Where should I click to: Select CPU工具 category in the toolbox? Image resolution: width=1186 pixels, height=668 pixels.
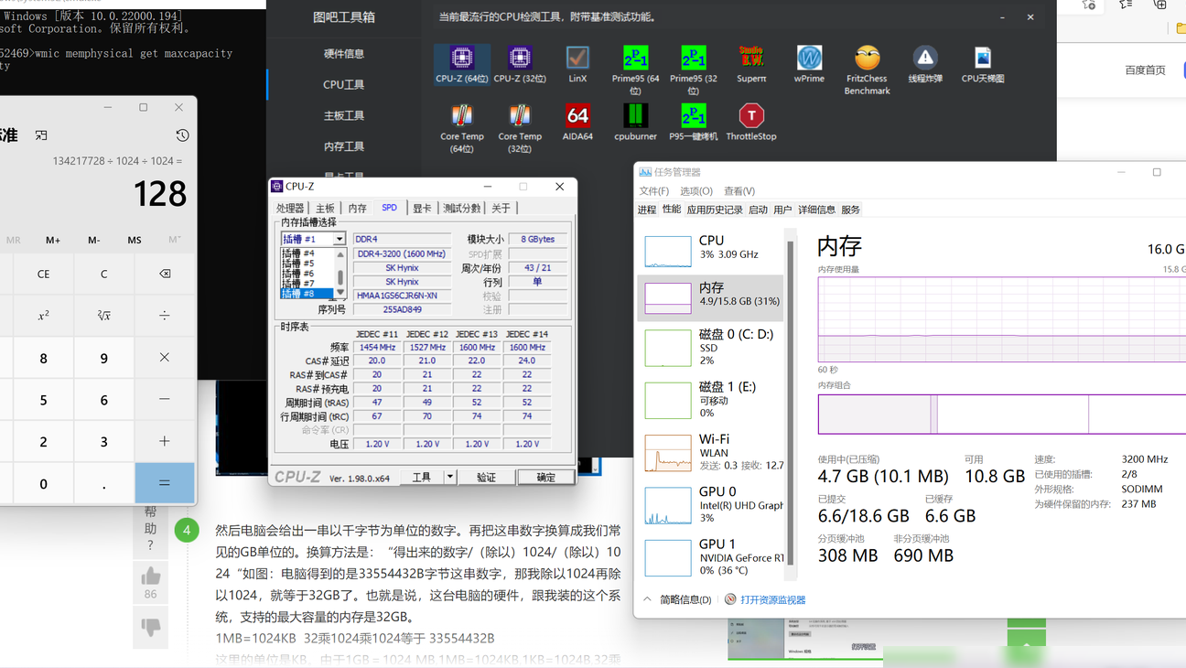point(344,84)
